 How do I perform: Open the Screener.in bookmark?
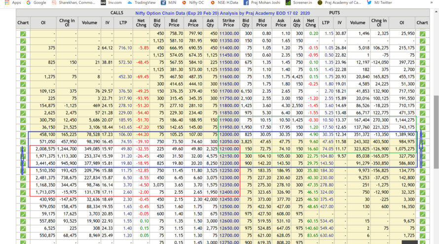click(x=299, y=2)
